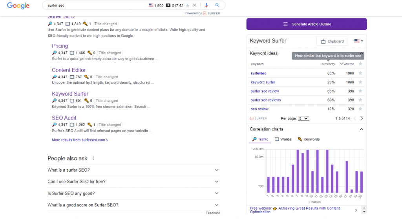Start voice search with microphone icon
Screen dimensions: 402x219
(x=206, y=5)
